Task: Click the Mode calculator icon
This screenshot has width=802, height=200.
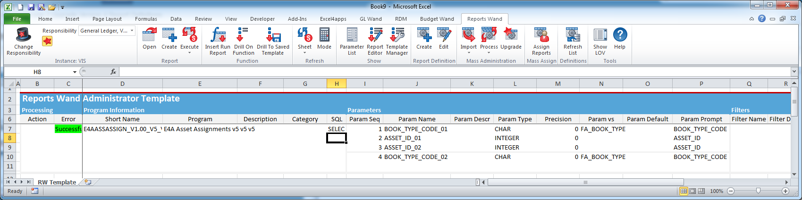Action: point(324,35)
